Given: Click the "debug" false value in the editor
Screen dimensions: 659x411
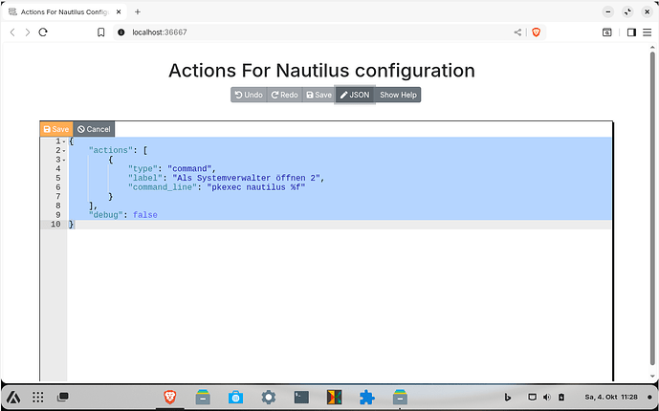Looking at the screenshot, I should coord(146,215).
